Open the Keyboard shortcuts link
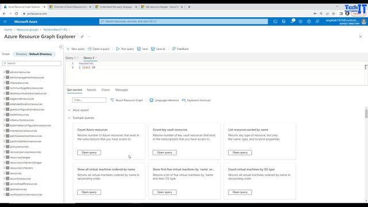The image size is (368, 207). point(197,100)
